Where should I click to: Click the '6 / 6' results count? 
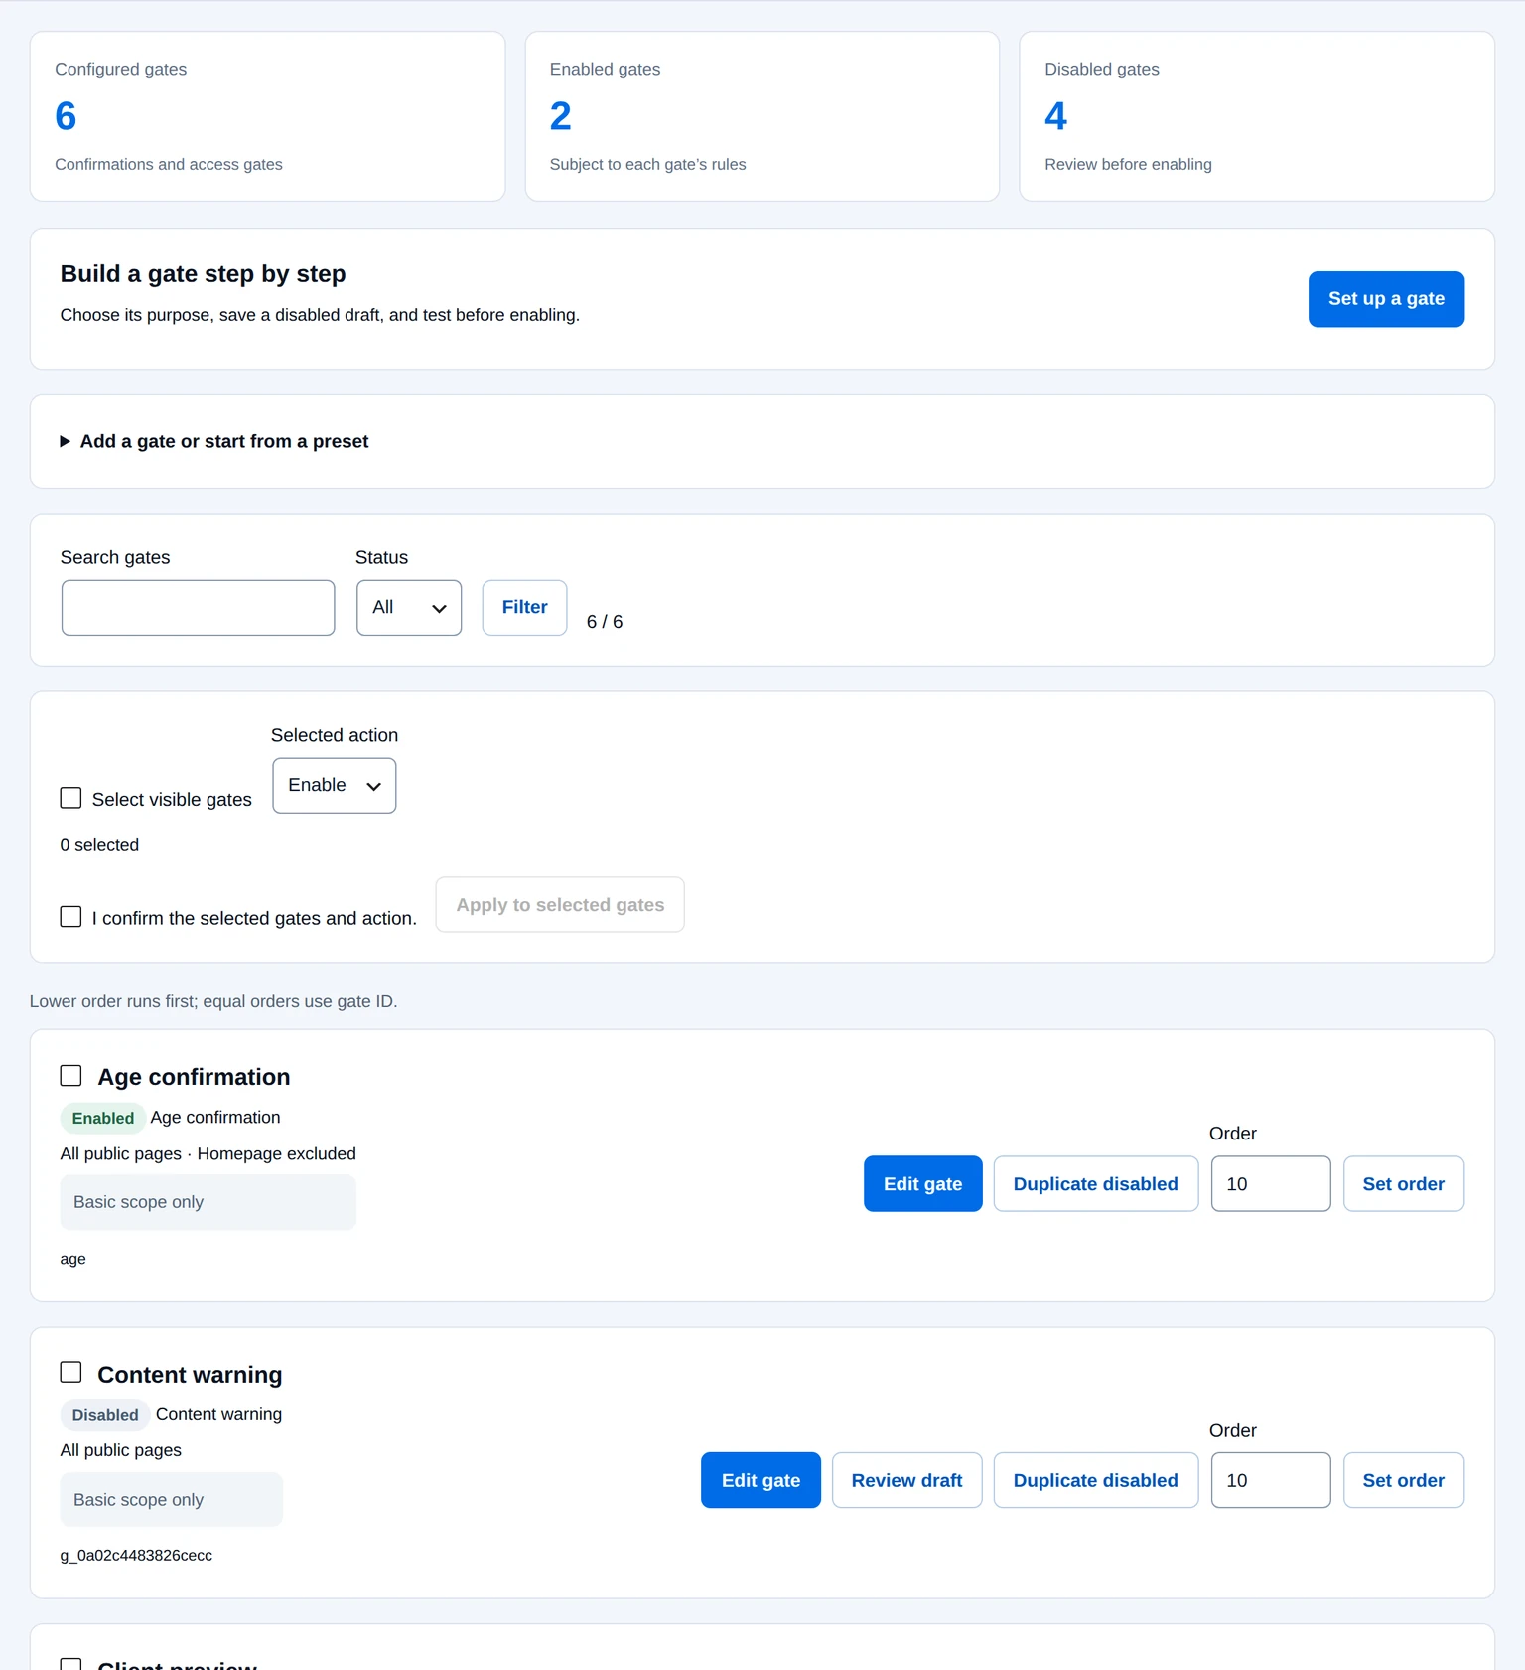(605, 622)
